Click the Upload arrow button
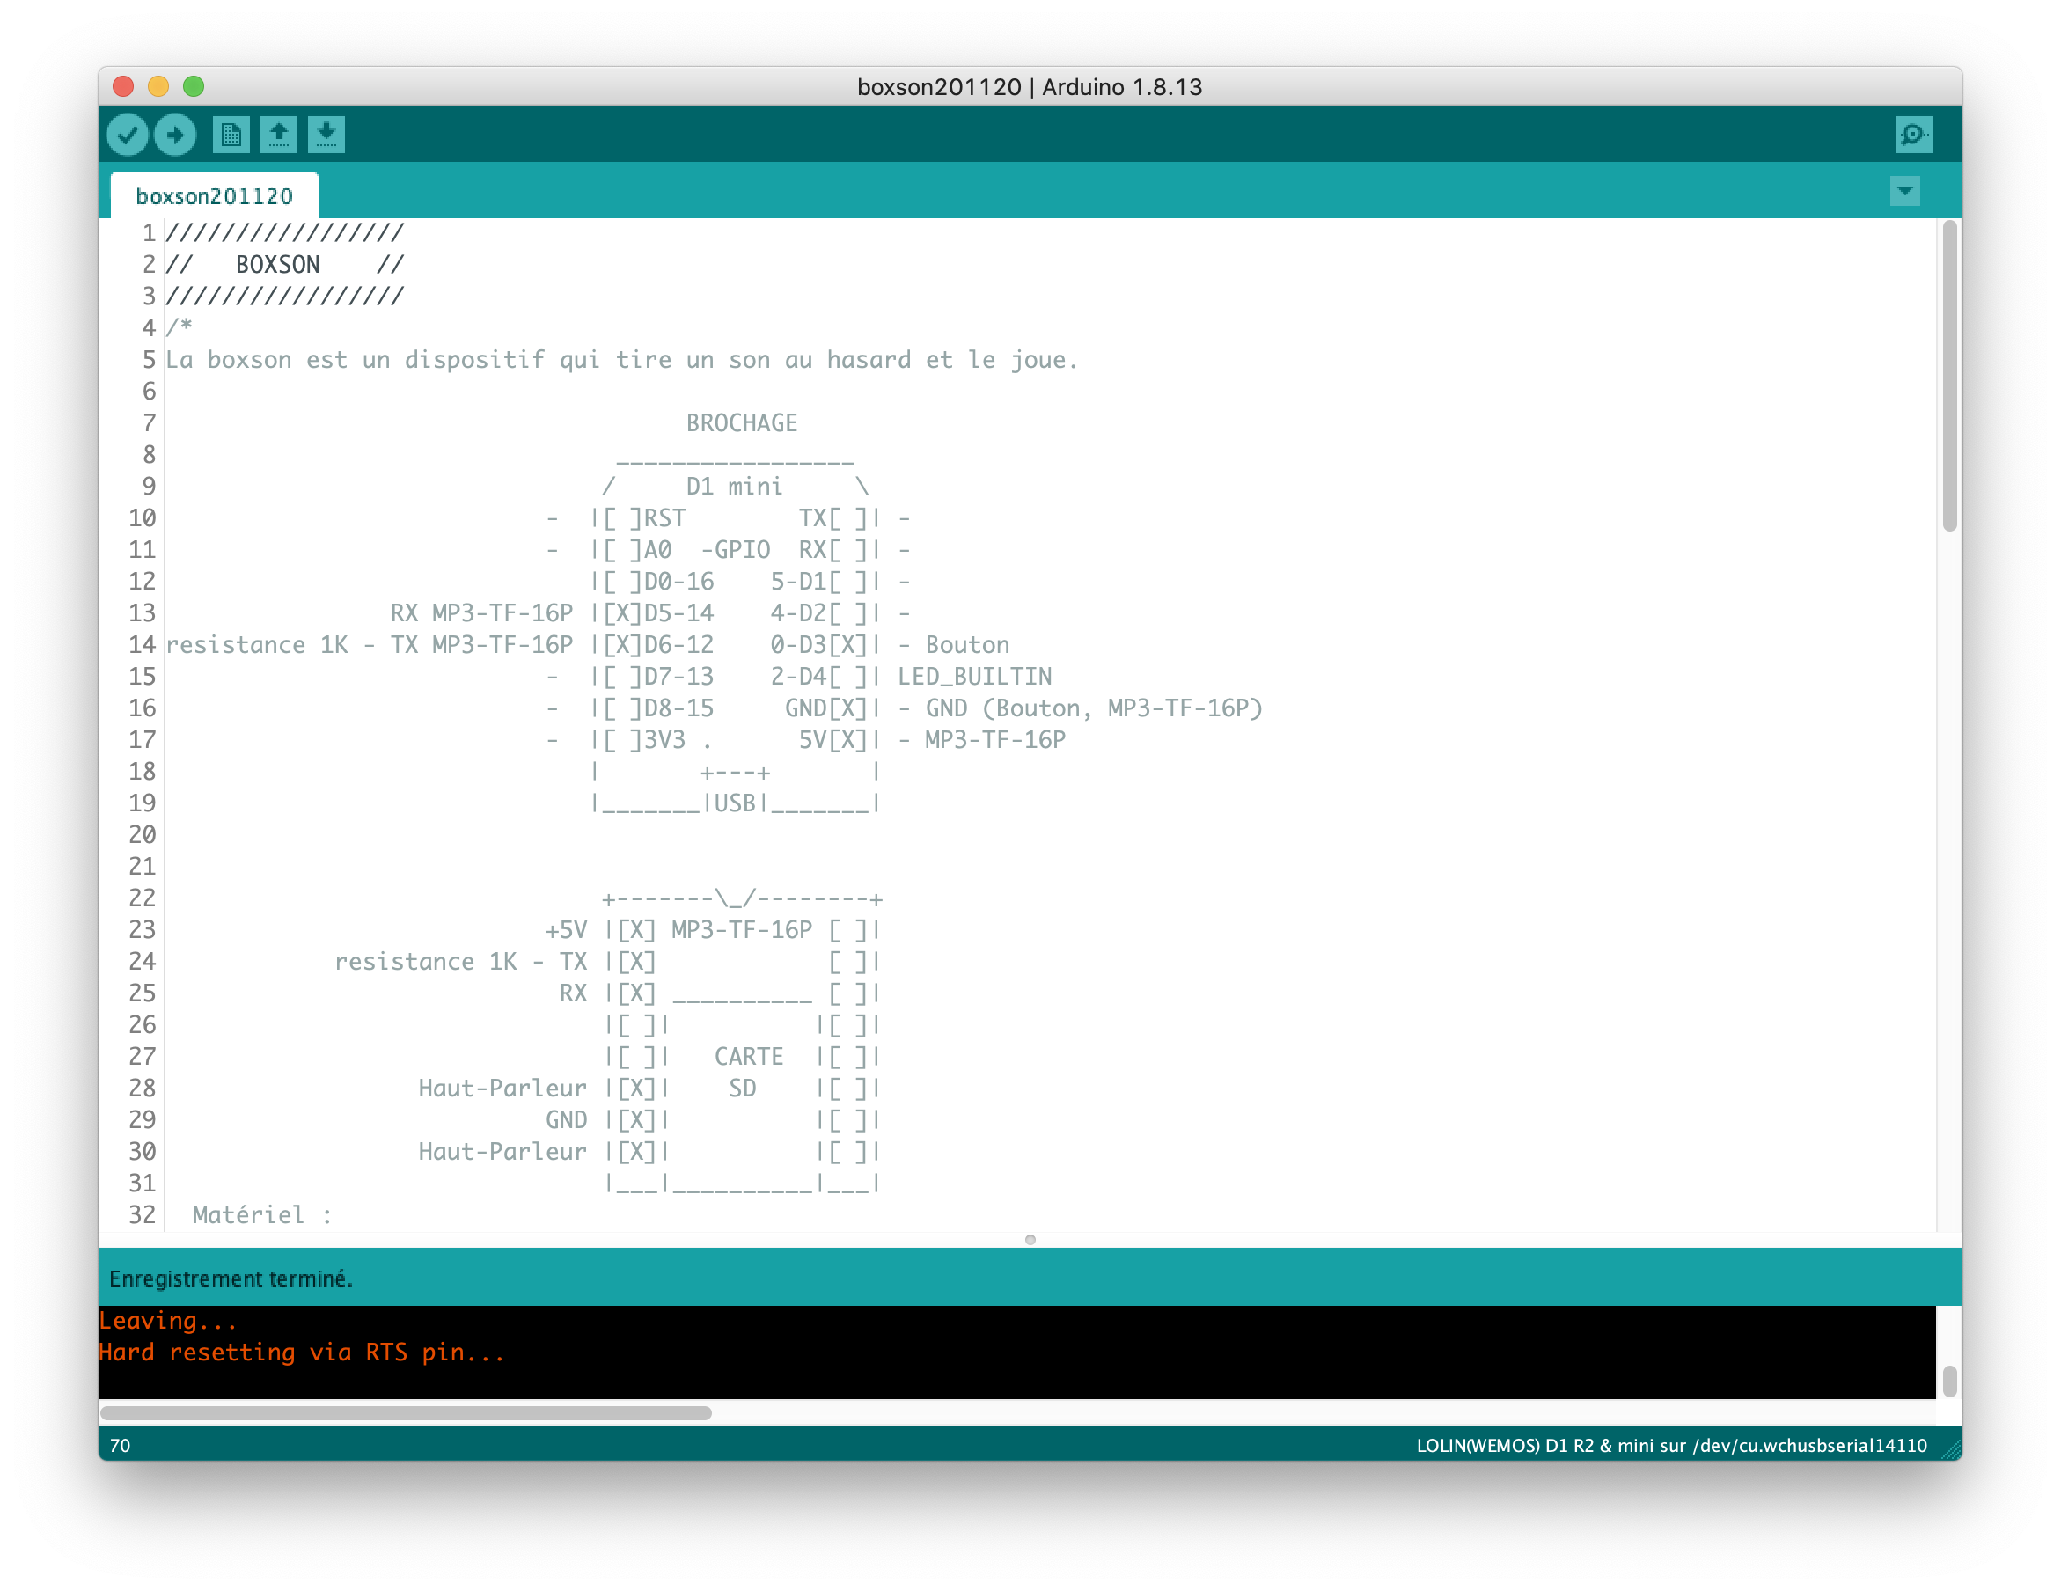 coord(174,135)
